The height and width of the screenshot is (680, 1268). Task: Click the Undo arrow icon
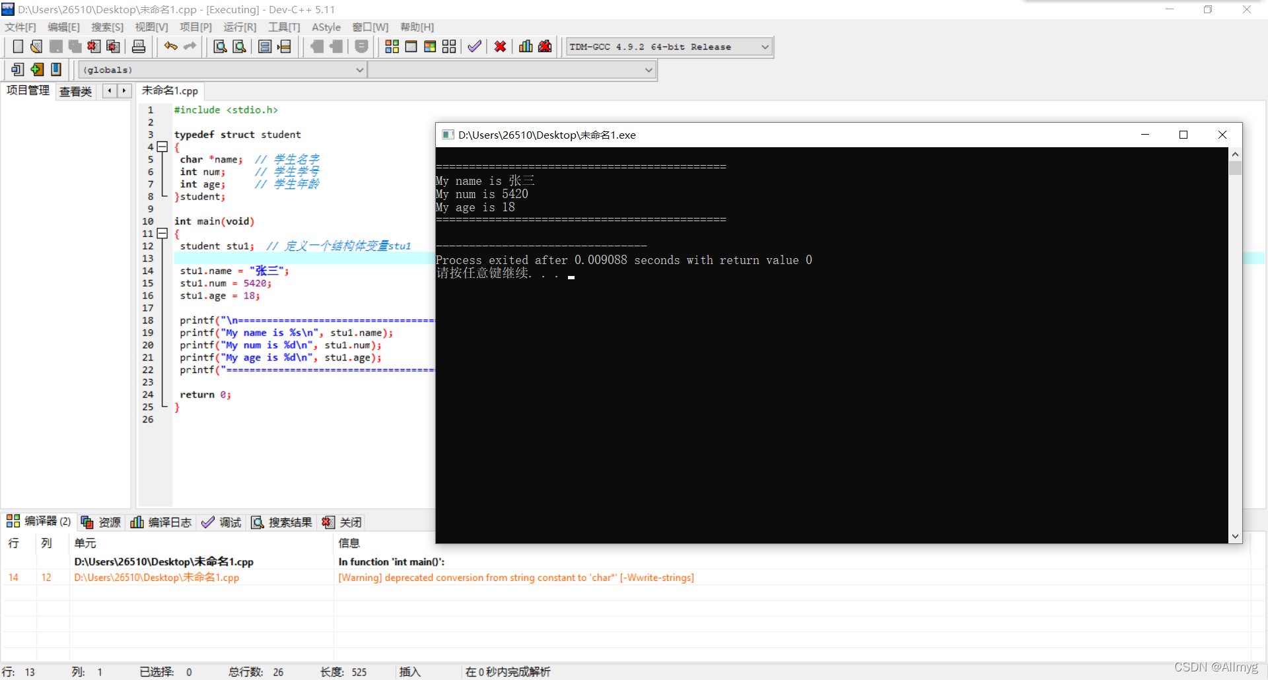[x=171, y=46]
